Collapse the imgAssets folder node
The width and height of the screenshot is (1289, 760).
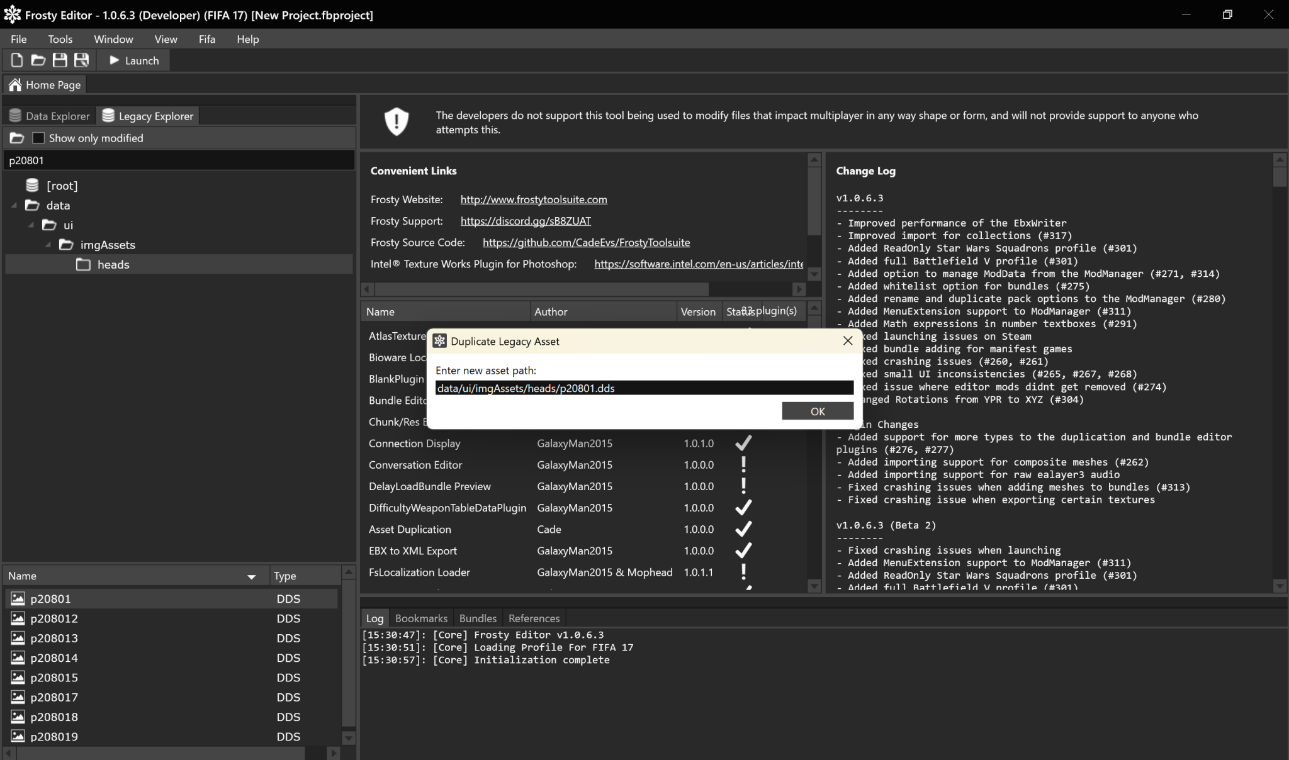(48, 245)
